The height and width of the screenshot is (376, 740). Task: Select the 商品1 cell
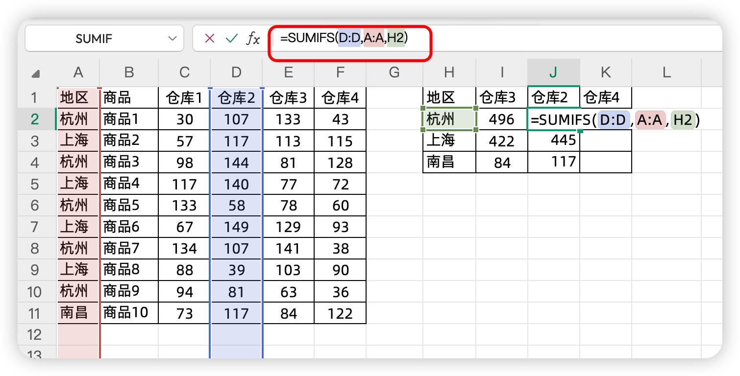(129, 119)
